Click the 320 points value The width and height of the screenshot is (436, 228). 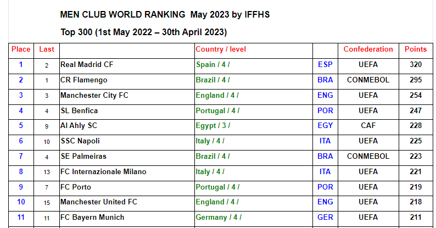(x=416, y=65)
